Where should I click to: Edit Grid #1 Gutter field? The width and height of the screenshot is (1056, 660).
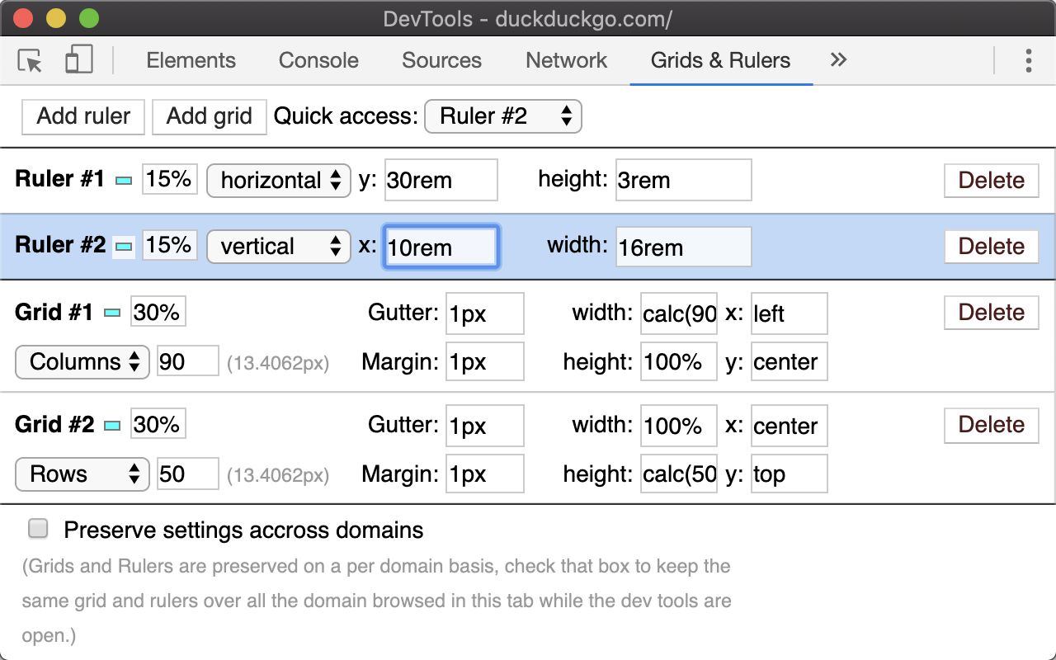point(485,313)
